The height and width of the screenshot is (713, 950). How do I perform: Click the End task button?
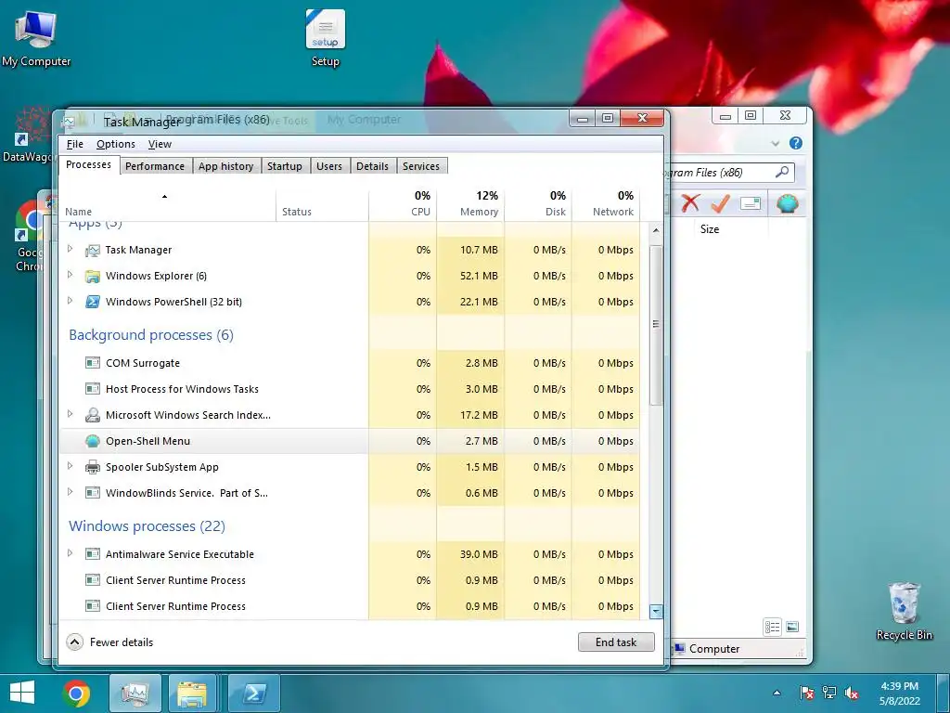(x=616, y=642)
